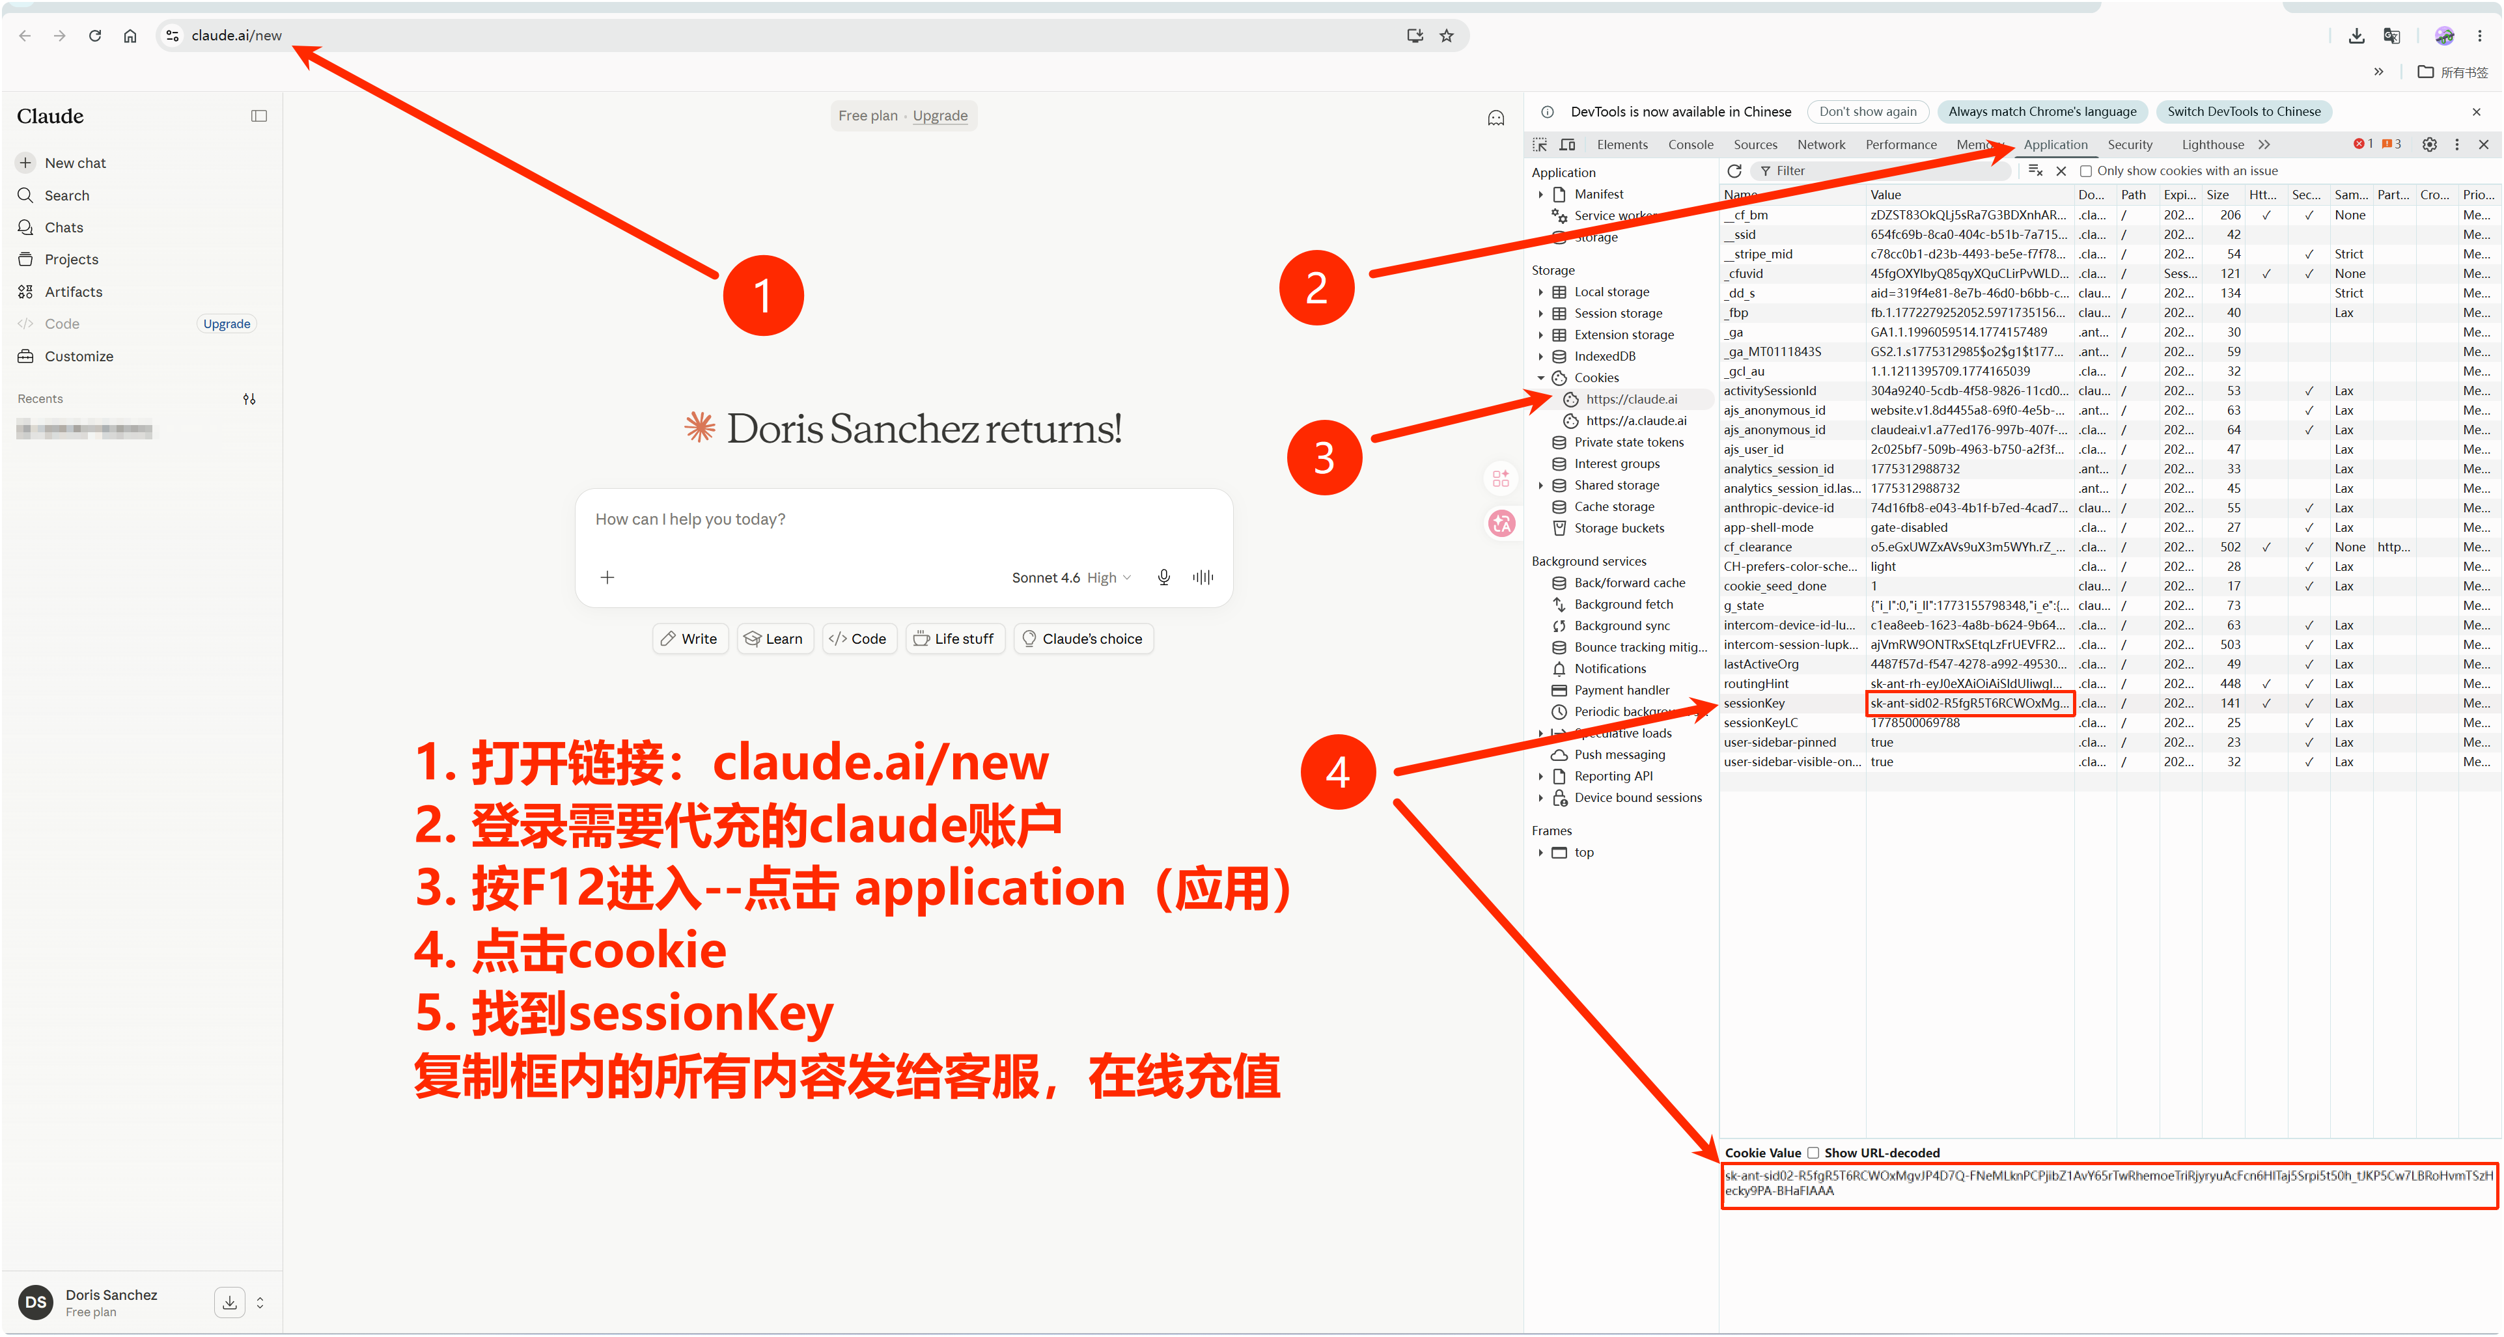This screenshot has height=1337, width=2504.
Task: Toggle the DevTools device toolbar icon
Action: (x=1568, y=145)
